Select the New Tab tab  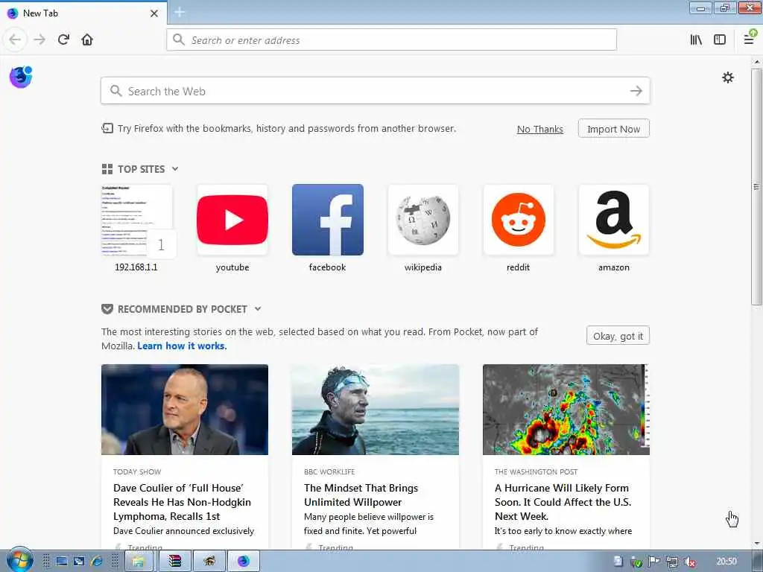point(83,13)
